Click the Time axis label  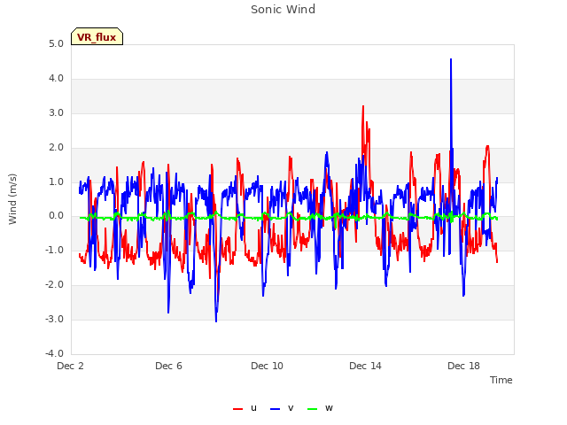[x=501, y=380]
